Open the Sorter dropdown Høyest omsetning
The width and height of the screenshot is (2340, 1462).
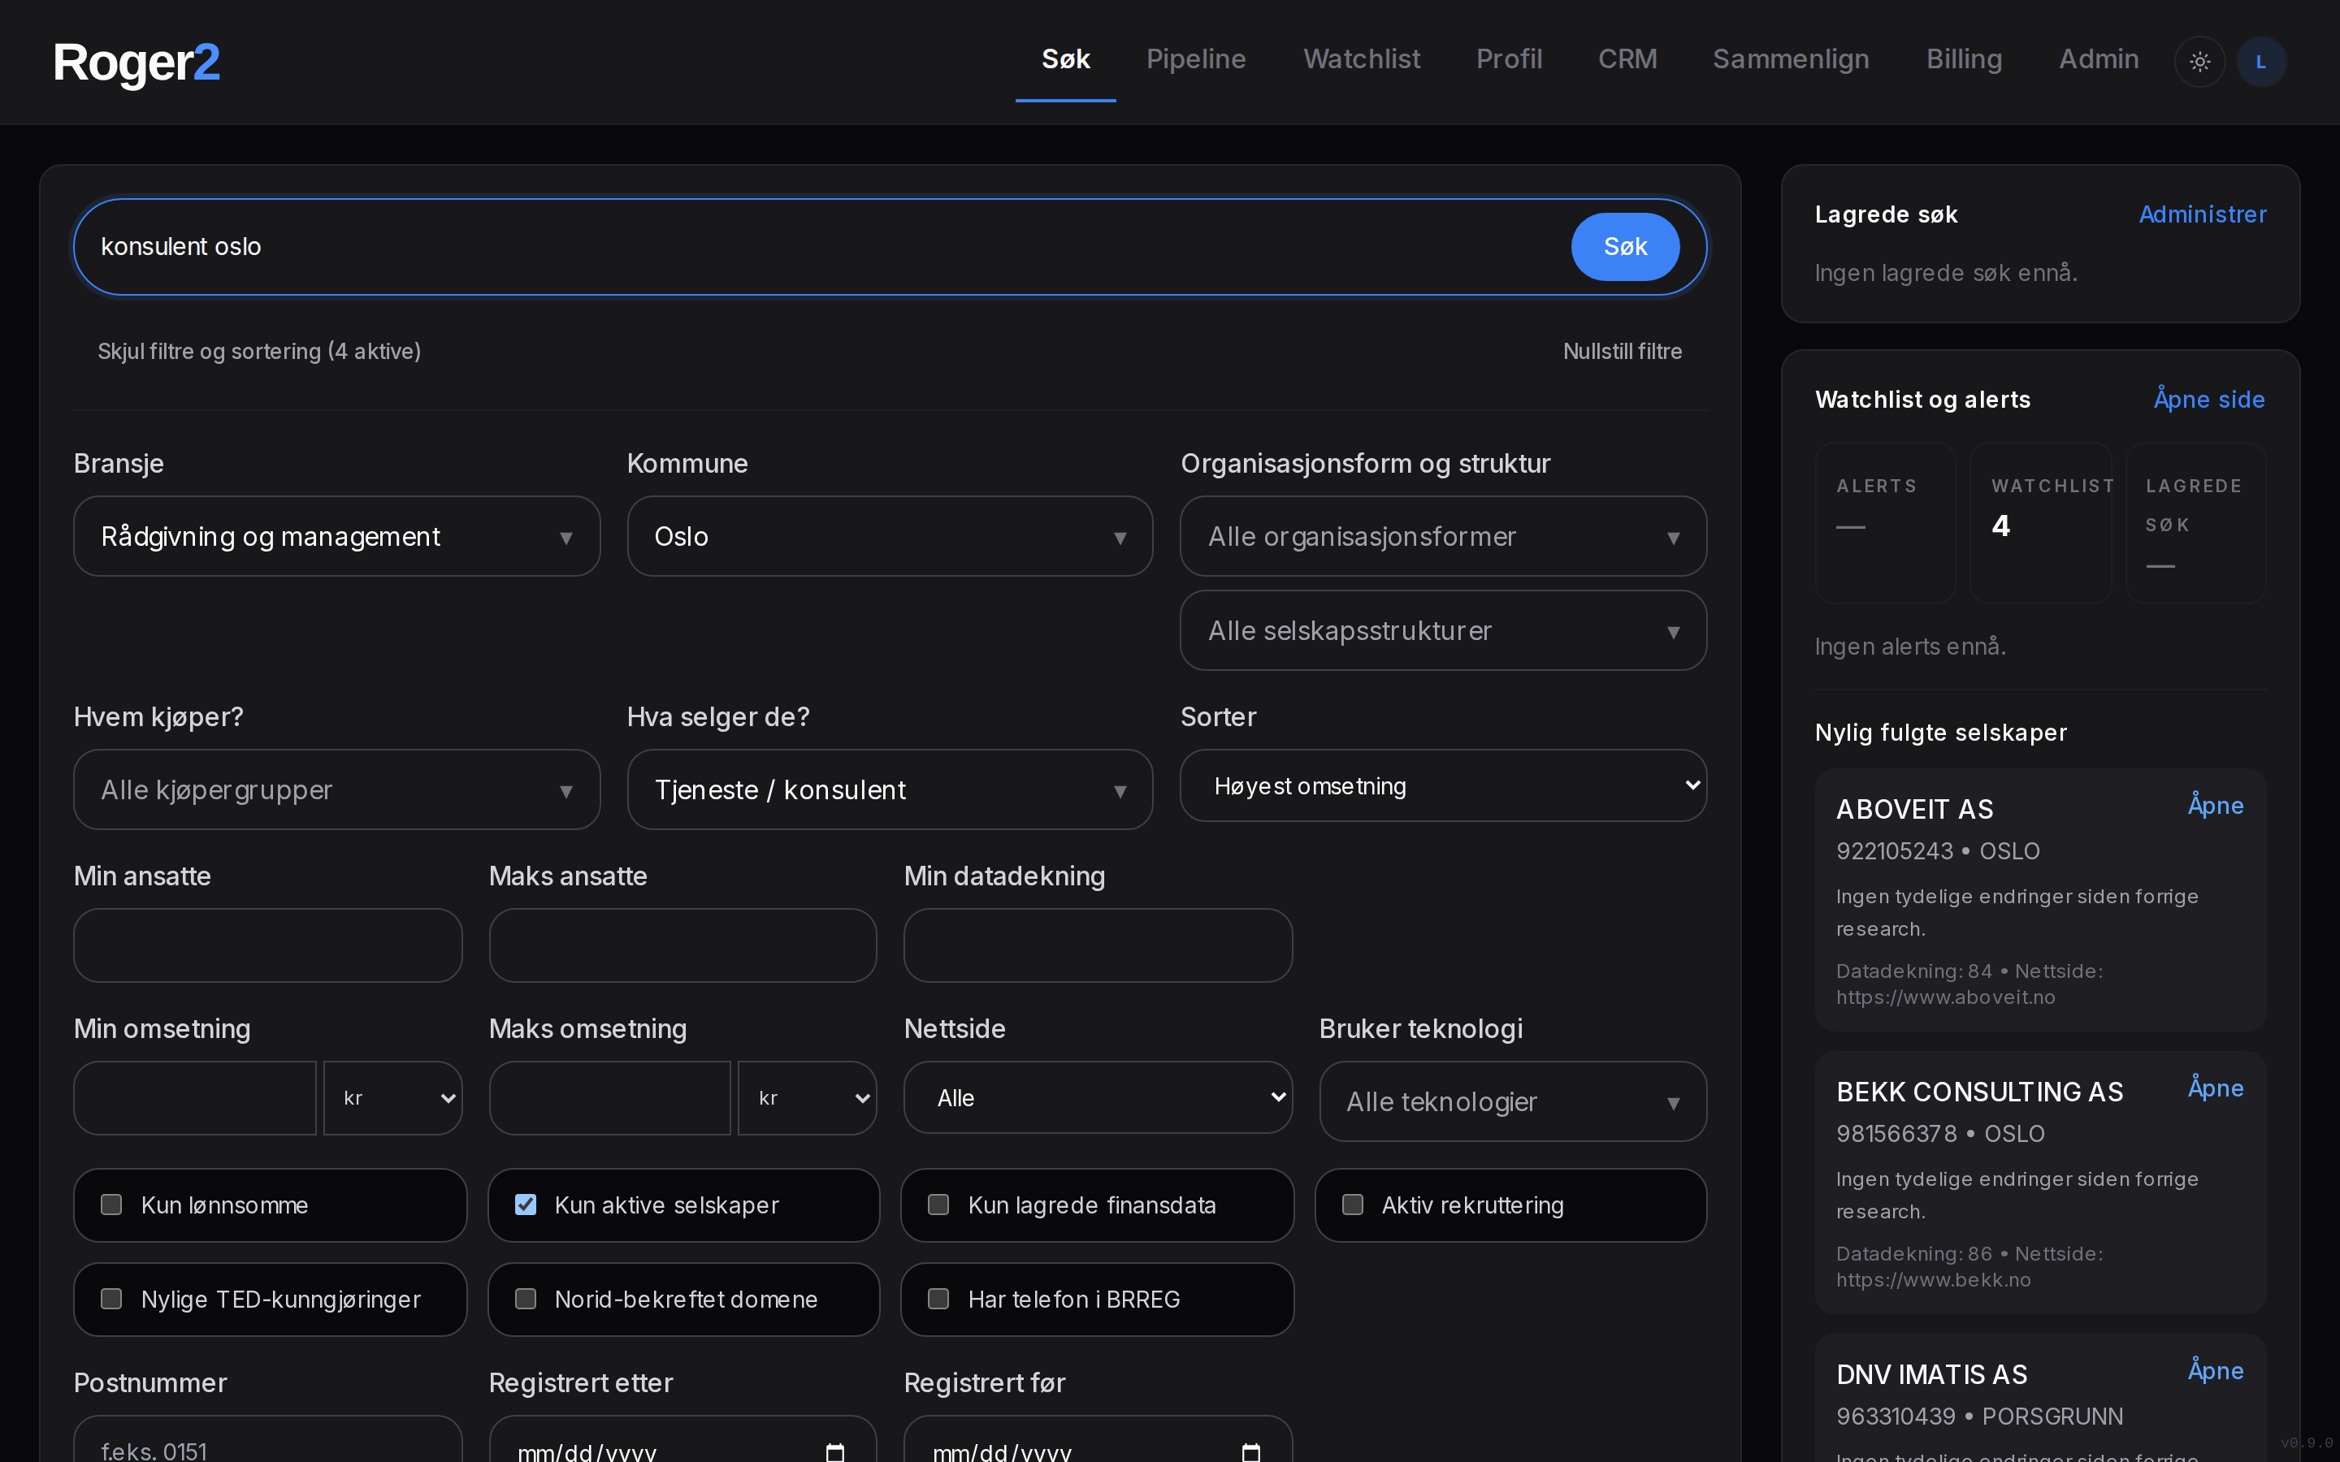point(1443,785)
